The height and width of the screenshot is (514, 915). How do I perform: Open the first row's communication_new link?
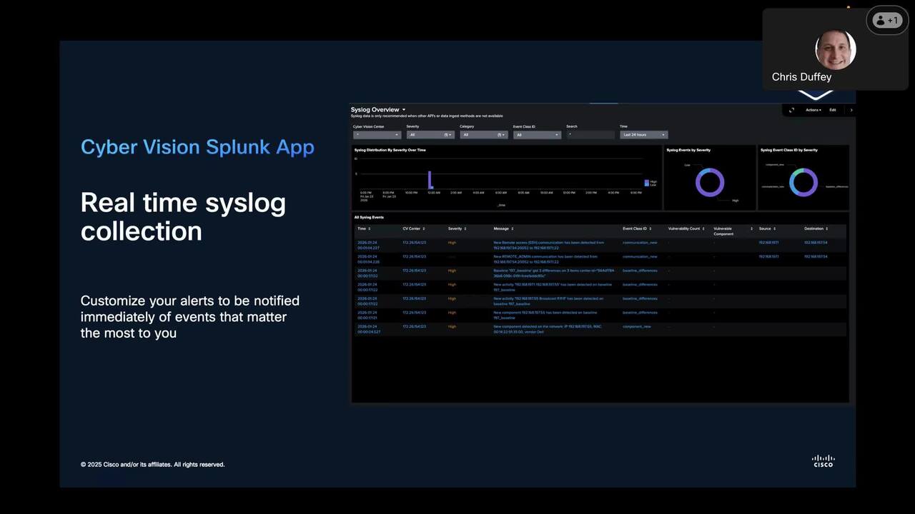pos(640,243)
